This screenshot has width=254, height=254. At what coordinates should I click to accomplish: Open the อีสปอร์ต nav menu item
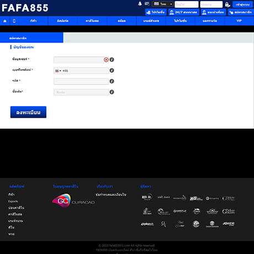tap(63, 21)
